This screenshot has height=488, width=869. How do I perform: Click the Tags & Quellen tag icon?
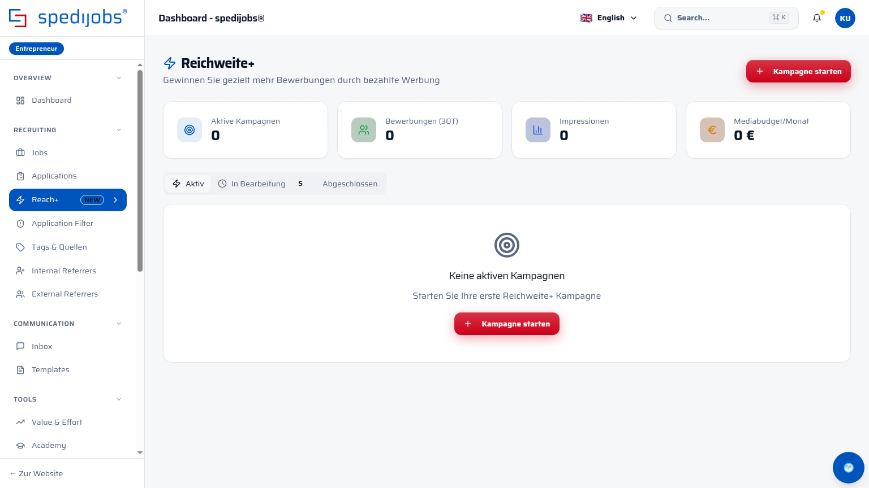20,247
